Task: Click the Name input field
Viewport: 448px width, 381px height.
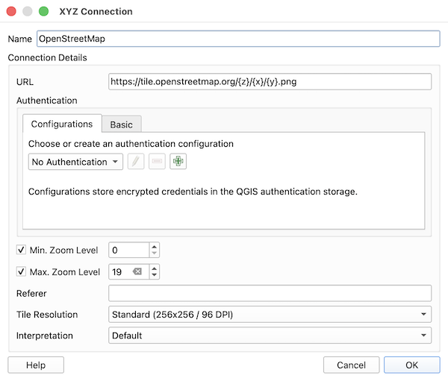Action: click(238, 39)
